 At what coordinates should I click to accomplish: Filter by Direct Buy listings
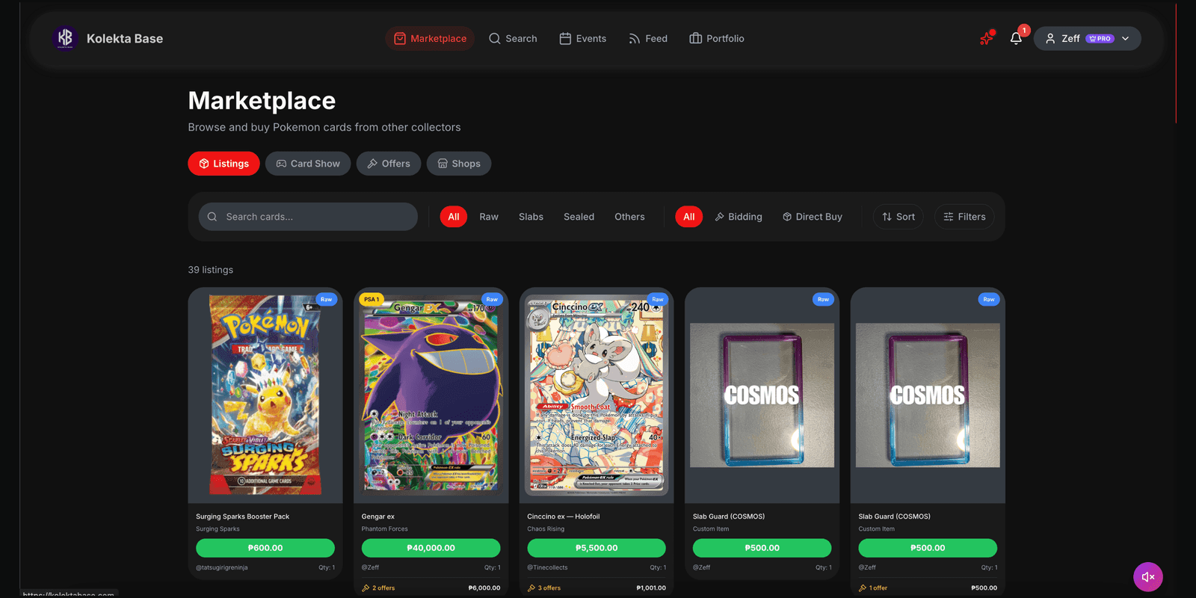(x=813, y=217)
